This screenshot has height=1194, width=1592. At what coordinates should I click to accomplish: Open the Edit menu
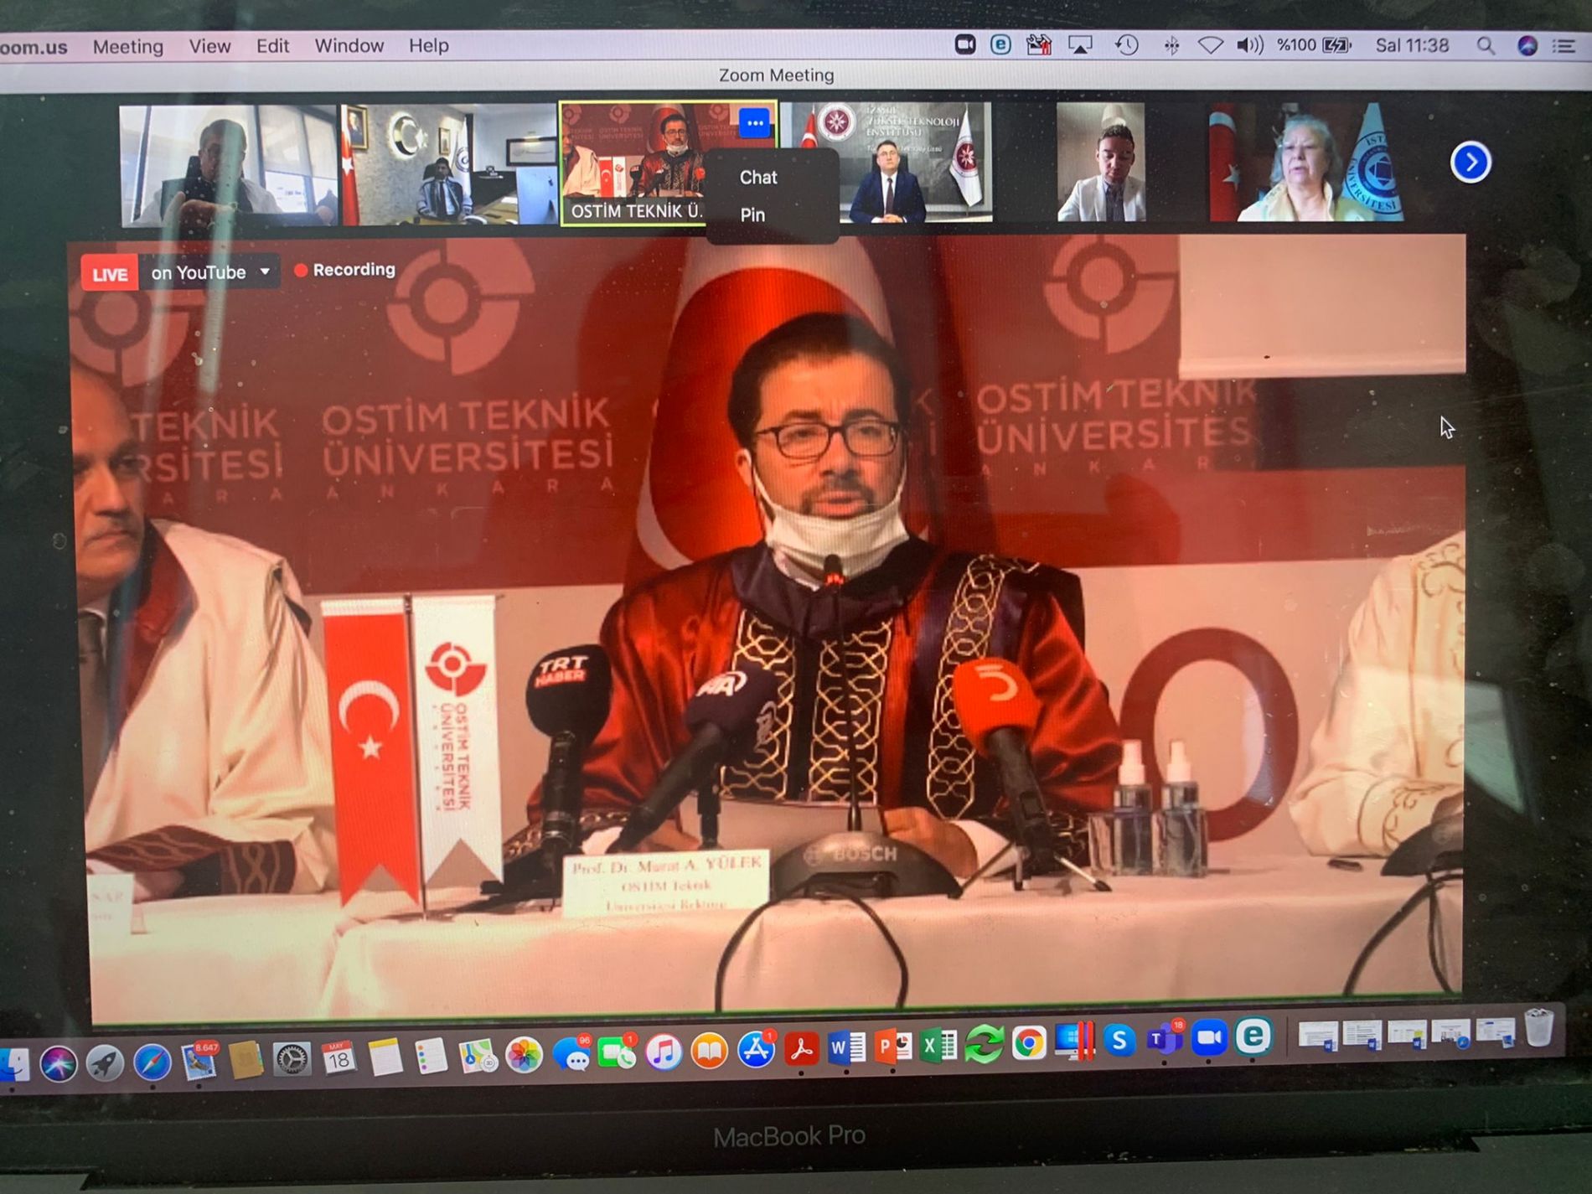[x=272, y=46]
